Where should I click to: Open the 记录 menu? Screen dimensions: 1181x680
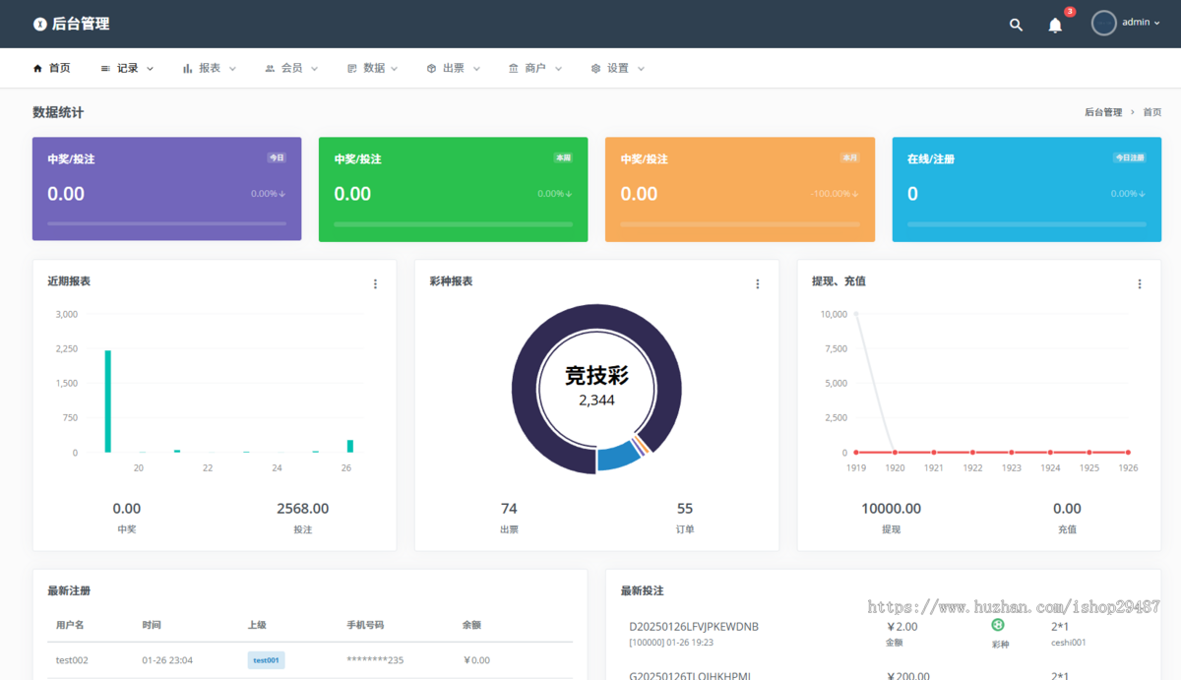click(128, 69)
